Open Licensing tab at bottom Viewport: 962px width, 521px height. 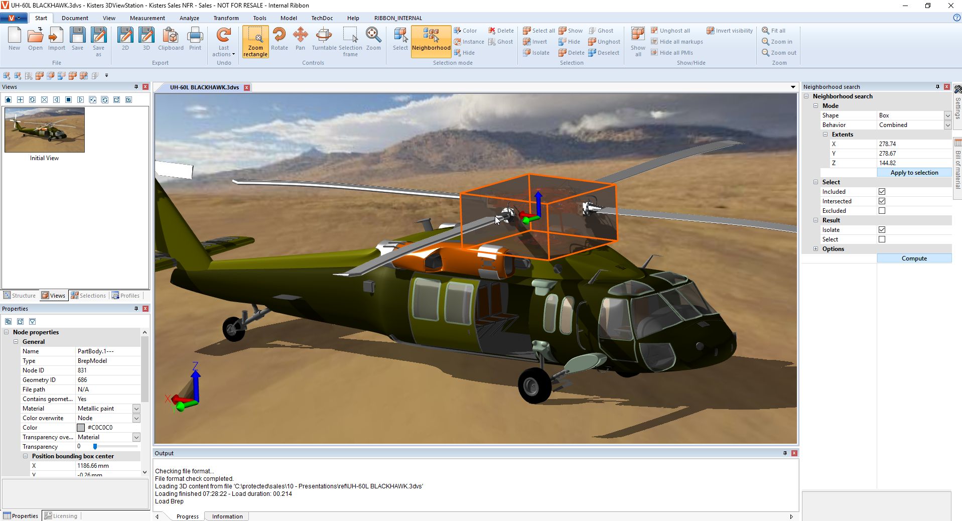point(61,516)
